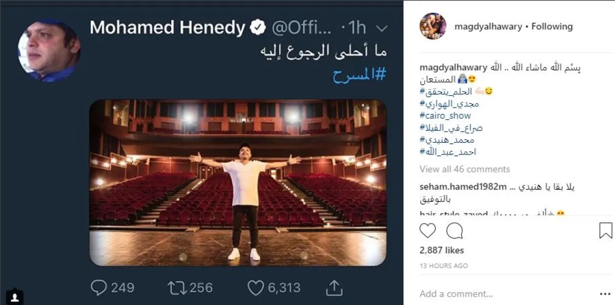Open the theater stage photo in the tweet

point(238,183)
